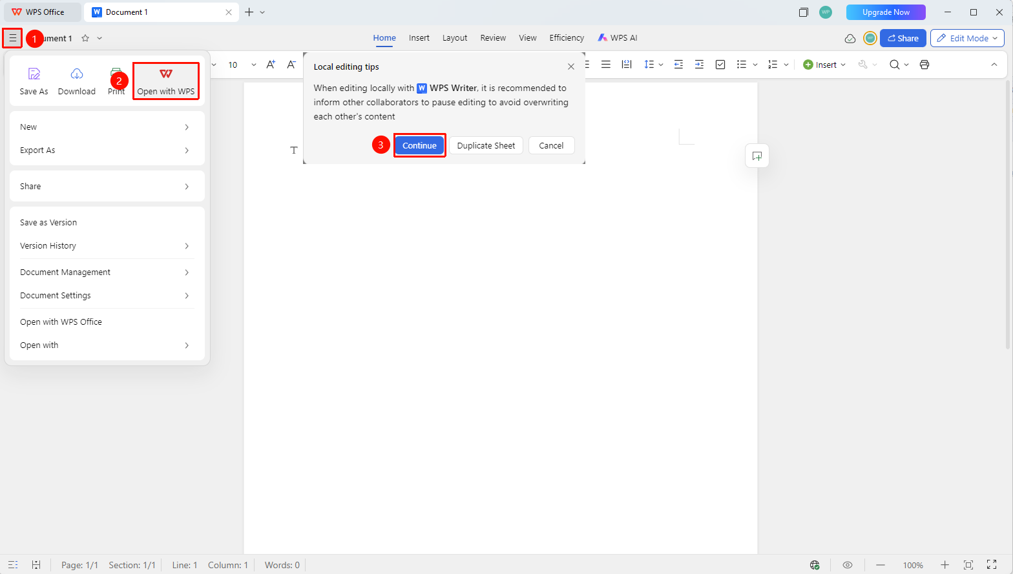Insert a checkbox via toolbar icon
The width and height of the screenshot is (1013, 574).
(x=720, y=65)
